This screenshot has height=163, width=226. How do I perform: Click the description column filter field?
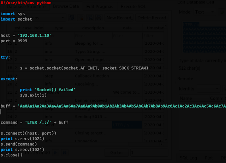point(93,36)
